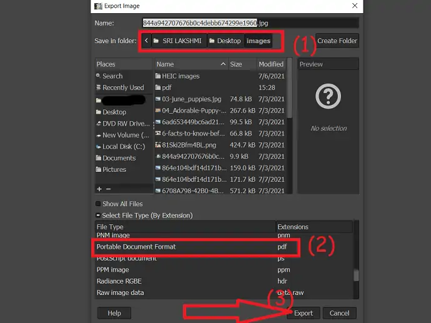The width and height of the screenshot is (431, 323).
Task: Toggle the Show All Files checkbox
Action: tap(98, 204)
